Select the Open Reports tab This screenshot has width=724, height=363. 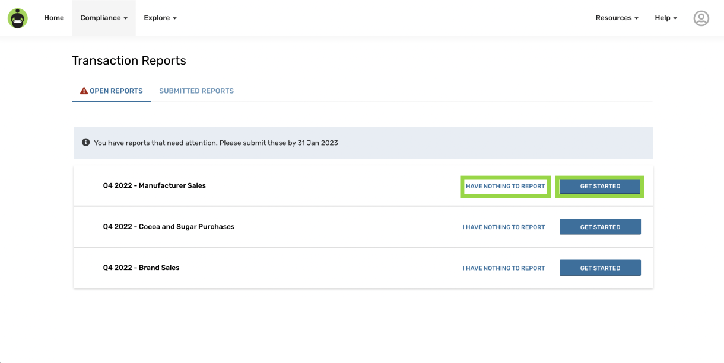tap(112, 91)
